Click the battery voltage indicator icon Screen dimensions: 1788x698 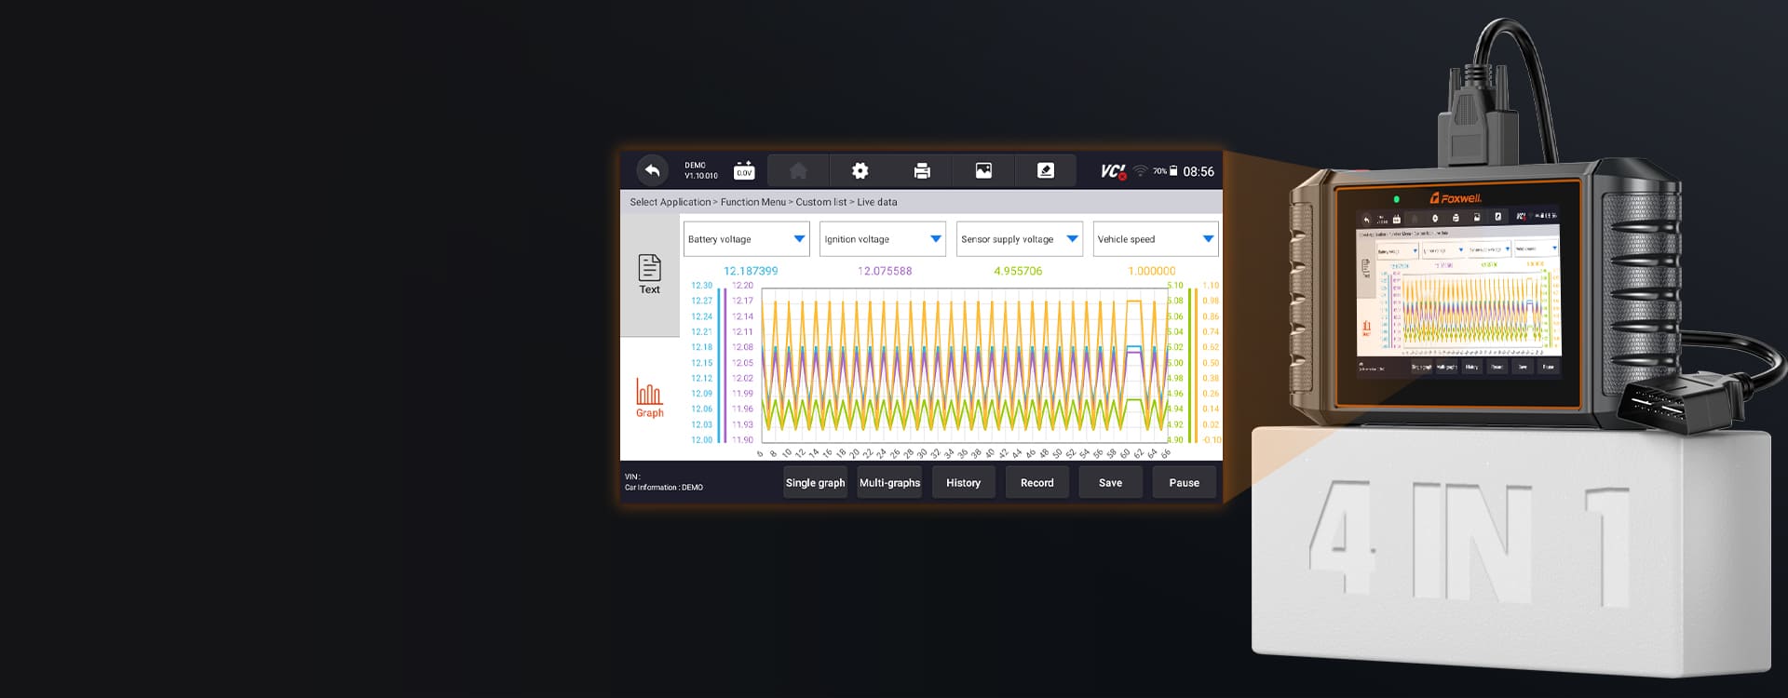pos(744,170)
